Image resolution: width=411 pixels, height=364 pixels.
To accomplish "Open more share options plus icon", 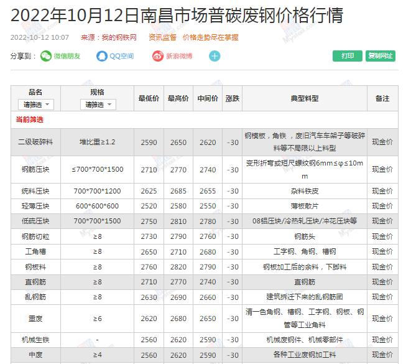I will coord(215,56).
